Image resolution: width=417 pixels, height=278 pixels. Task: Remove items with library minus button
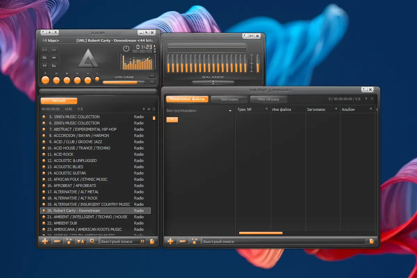182,242
